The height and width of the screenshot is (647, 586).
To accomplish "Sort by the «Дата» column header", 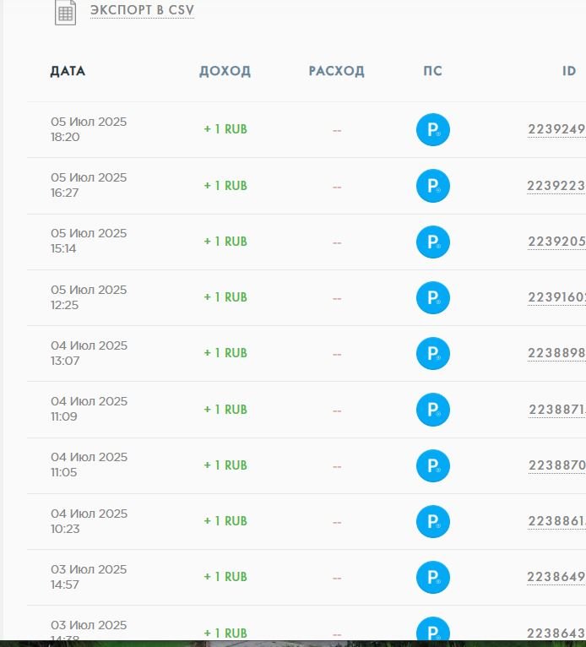I will point(68,71).
